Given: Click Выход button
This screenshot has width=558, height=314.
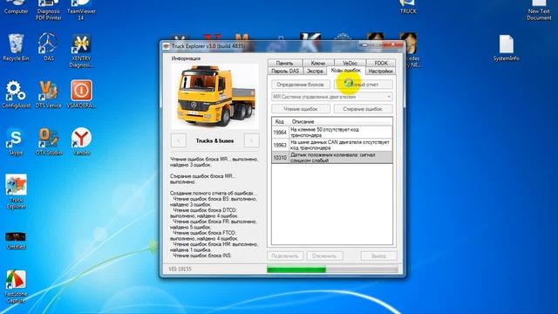Looking at the screenshot, I should (378, 256).
